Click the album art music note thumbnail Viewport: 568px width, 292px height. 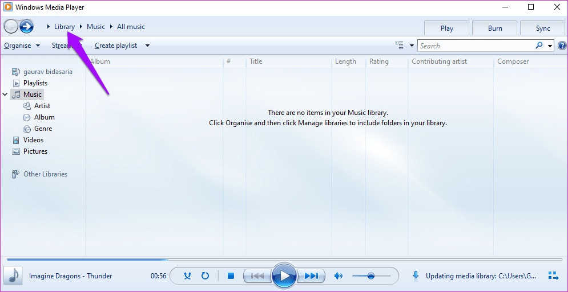click(13, 275)
